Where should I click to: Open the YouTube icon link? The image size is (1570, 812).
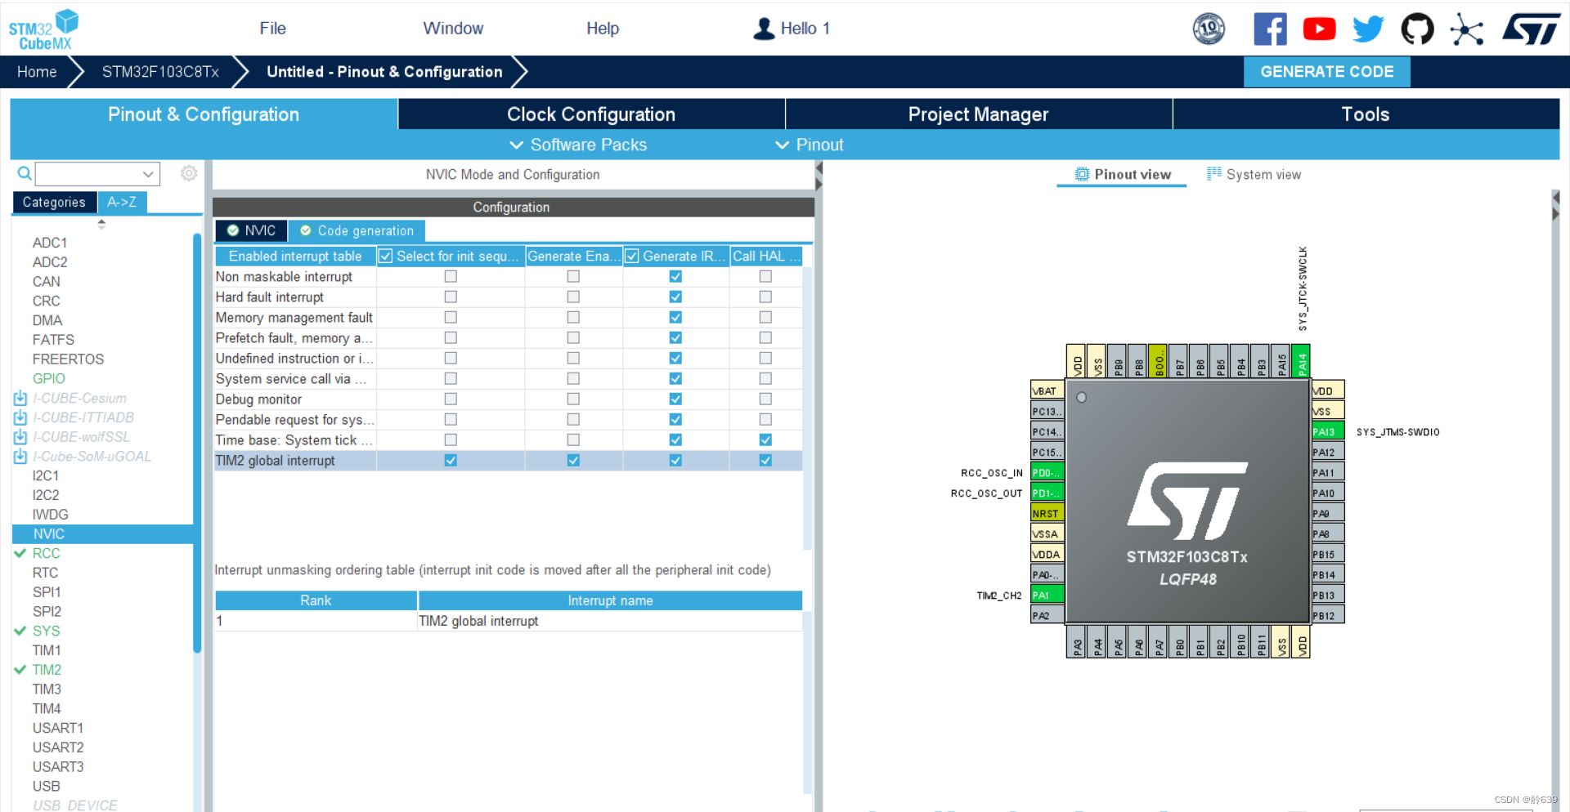[x=1319, y=29]
